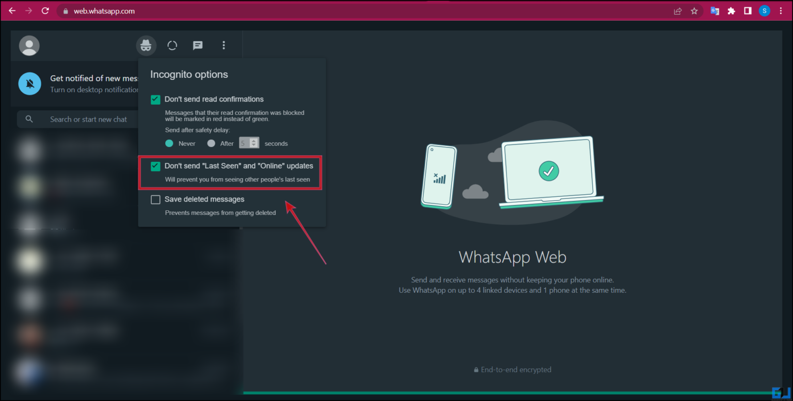Start a new chat via message icon
This screenshot has height=401, width=793.
coord(198,45)
